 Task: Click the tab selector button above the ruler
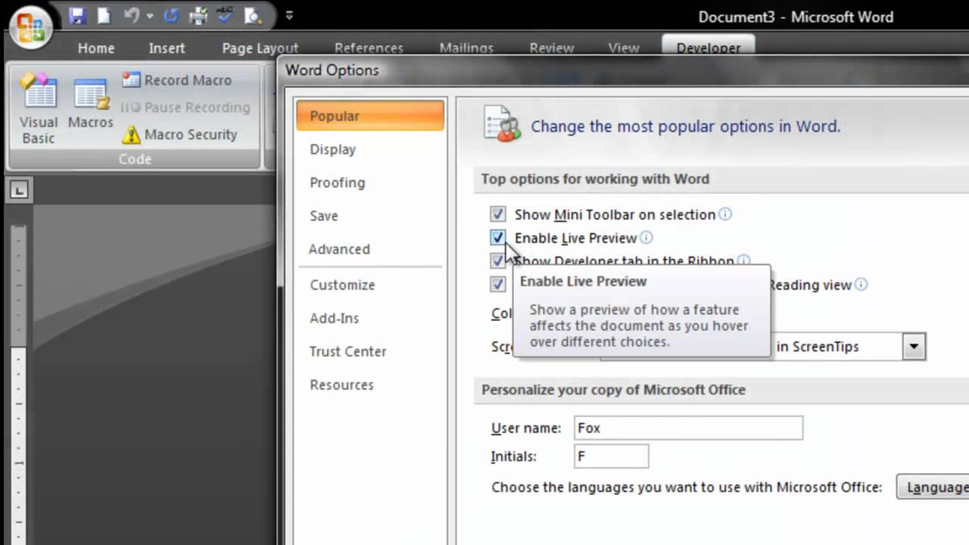pyautogui.click(x=19, y=190)
